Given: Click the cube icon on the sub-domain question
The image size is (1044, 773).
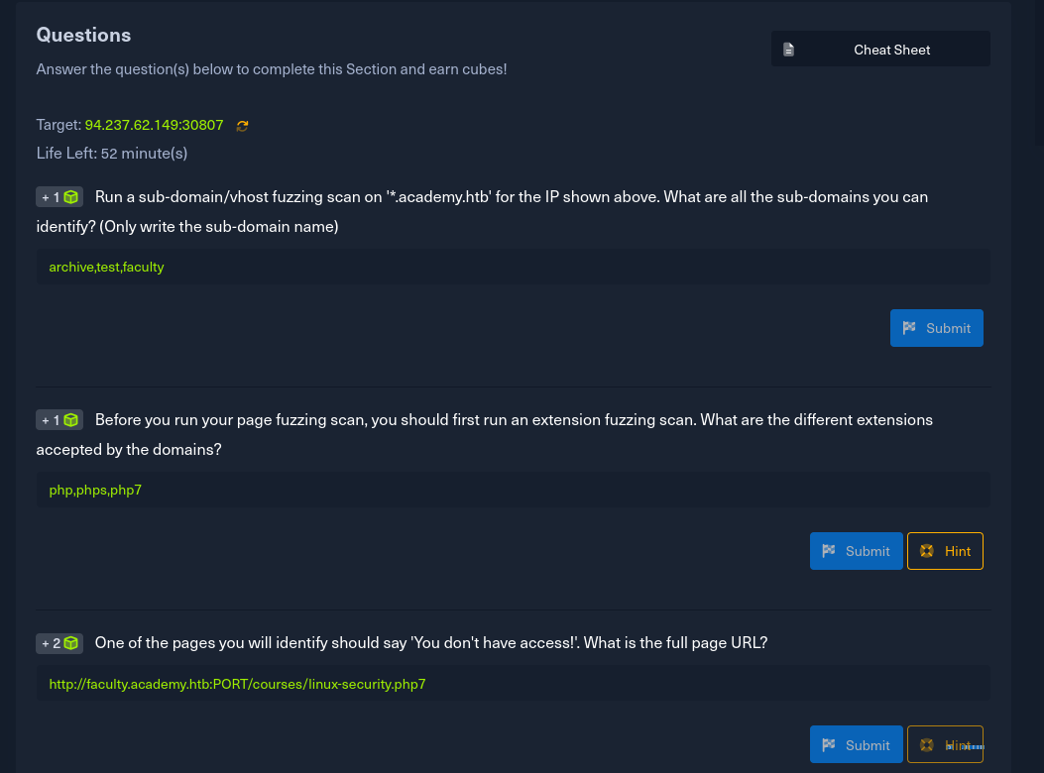Looking at the screenshot, I should pyautogui.click(x=71, y=197).
